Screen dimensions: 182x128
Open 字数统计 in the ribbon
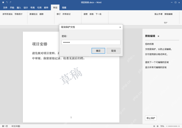tap(18, 14)
